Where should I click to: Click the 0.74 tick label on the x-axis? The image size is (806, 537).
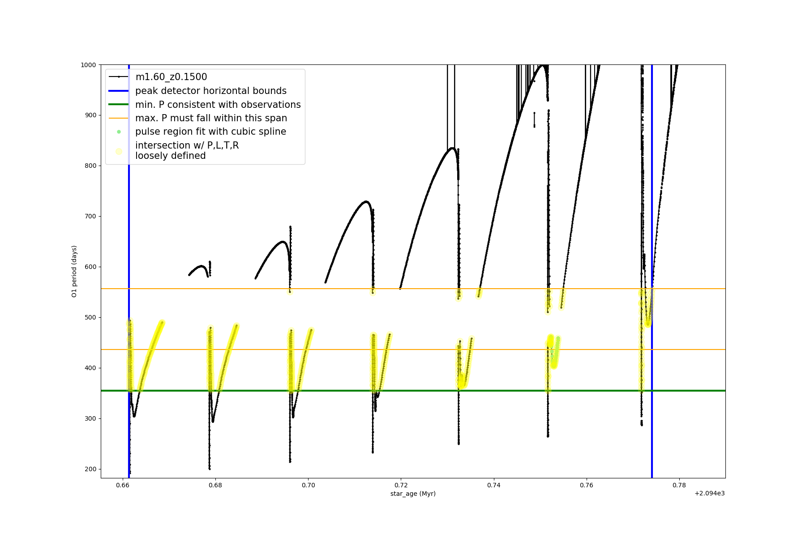click(493, 485)
